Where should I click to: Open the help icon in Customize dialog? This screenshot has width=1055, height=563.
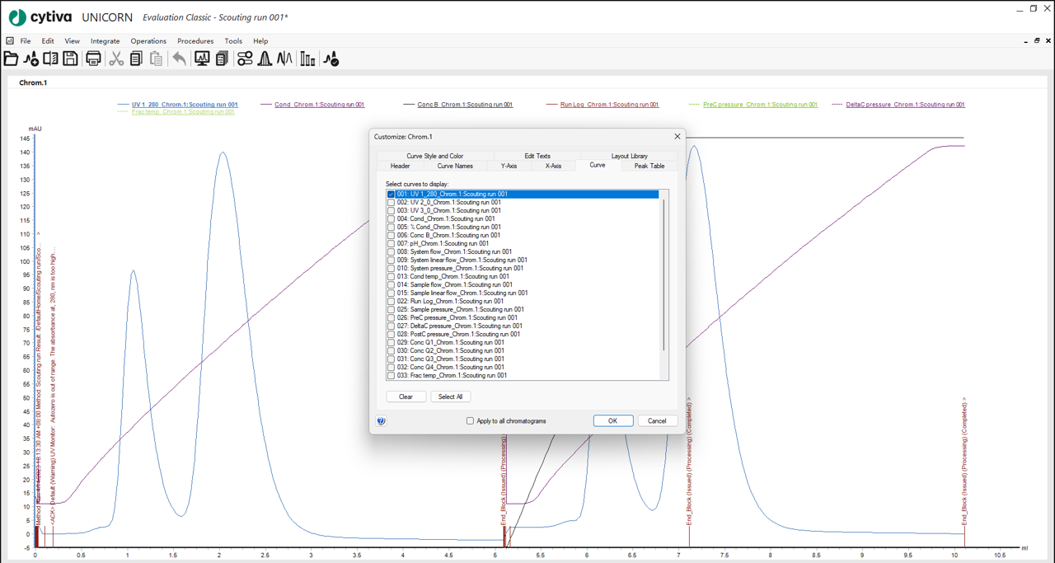coord(381,421)
